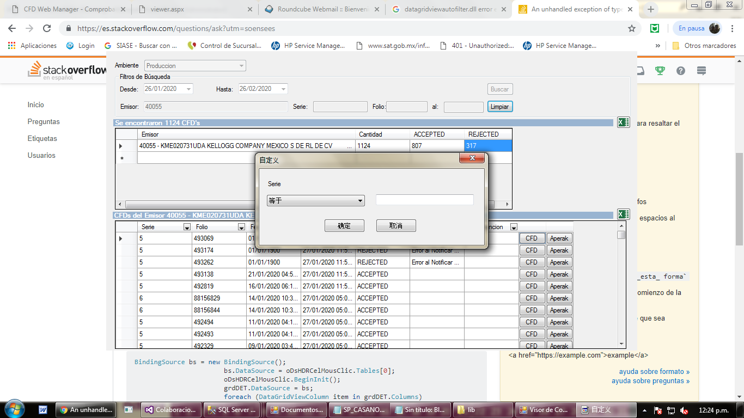Click the Serie search filter field
This screenshot has width=744, height=418.
340,107
